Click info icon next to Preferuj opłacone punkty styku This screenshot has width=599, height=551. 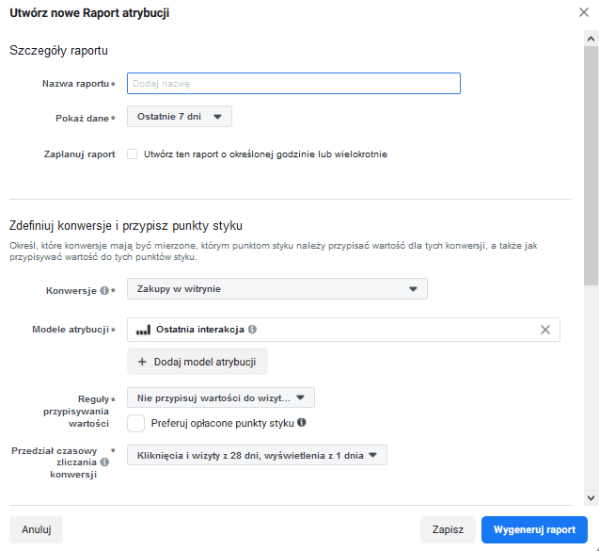pos(302,422)
